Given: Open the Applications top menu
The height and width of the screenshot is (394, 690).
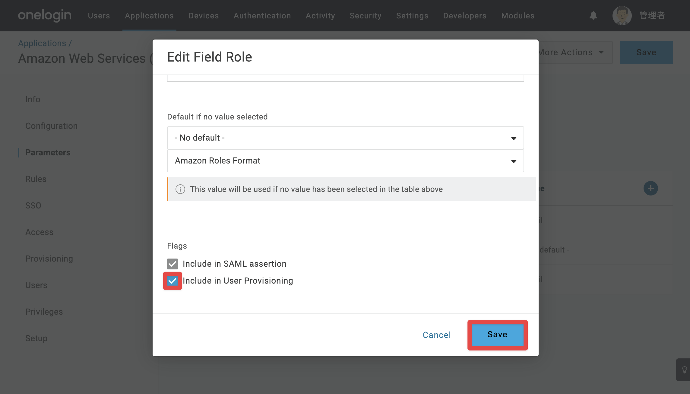Looking at the screenshot, I should 149,16.
